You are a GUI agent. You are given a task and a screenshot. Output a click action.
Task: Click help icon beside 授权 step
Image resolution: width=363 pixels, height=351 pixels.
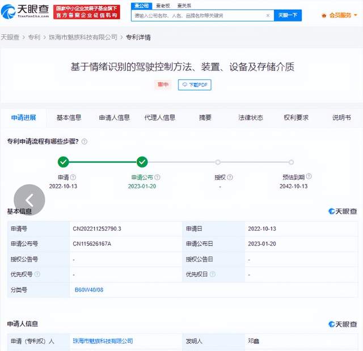point(230,177)
